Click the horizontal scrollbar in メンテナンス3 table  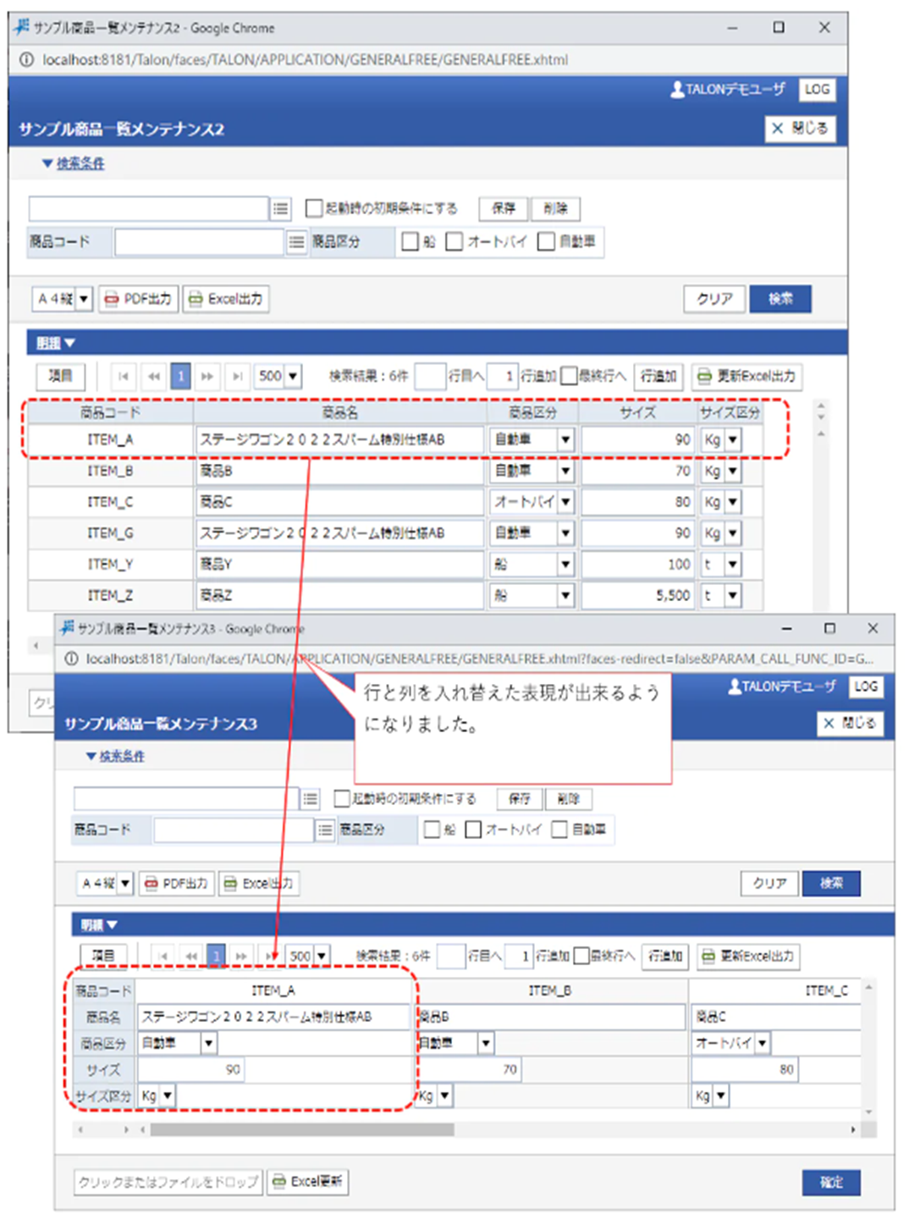pyautogui.click(x=302, y=1129)
